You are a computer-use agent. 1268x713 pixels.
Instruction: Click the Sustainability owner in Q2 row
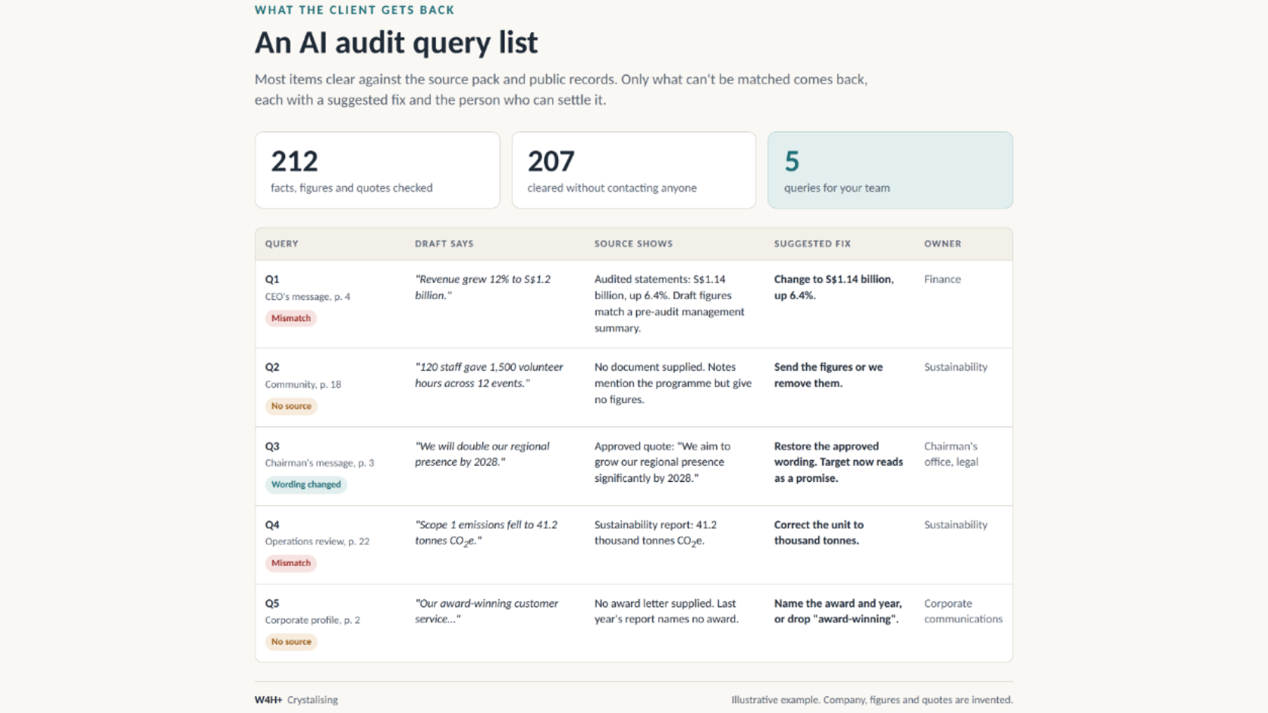[x=956, y=367]
